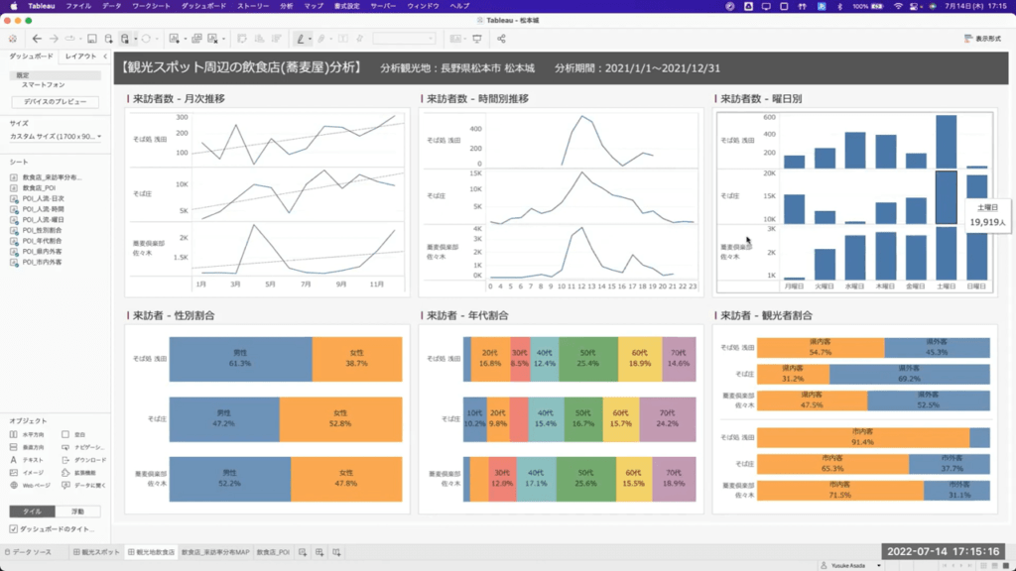
Task: Open the 表示形式 panel
Action: click(980, 39)
